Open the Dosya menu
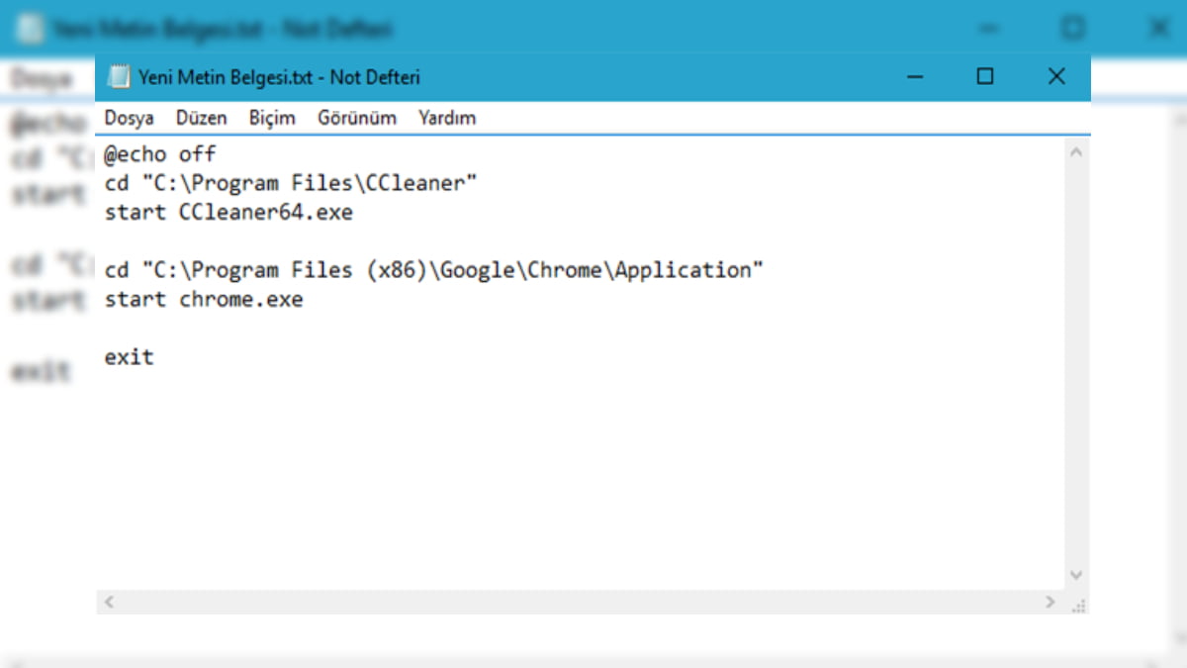Screen dimensions: 1187x668 [x=130, y=118]
